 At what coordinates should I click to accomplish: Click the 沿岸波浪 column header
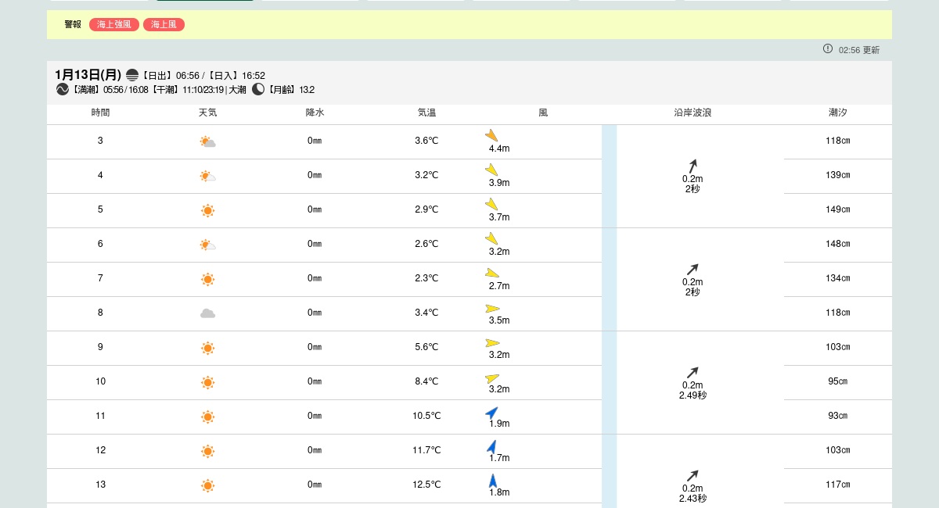pos(693,113)
